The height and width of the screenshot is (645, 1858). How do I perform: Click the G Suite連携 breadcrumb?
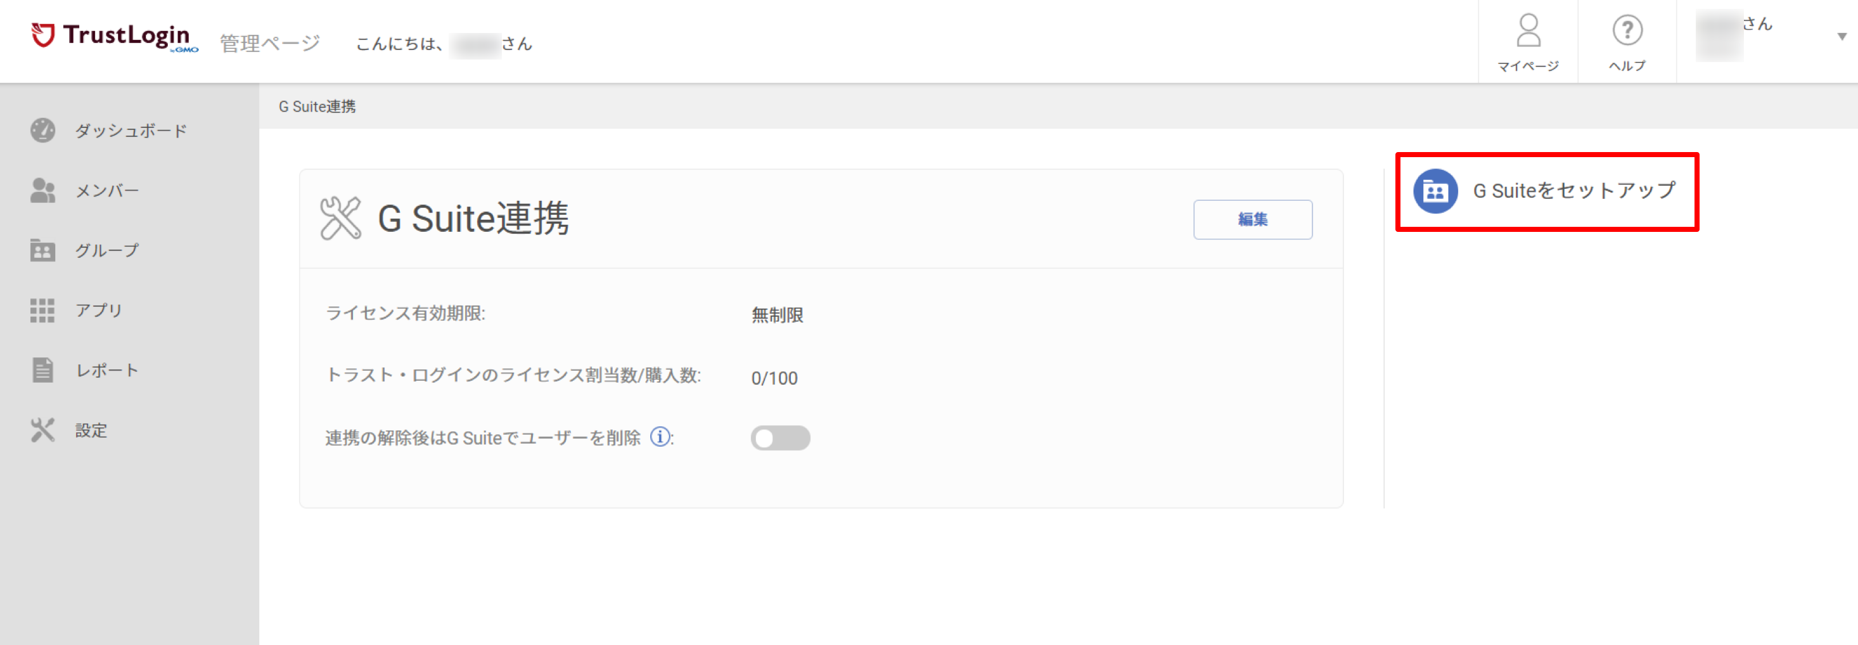click(x=317, y=107)
